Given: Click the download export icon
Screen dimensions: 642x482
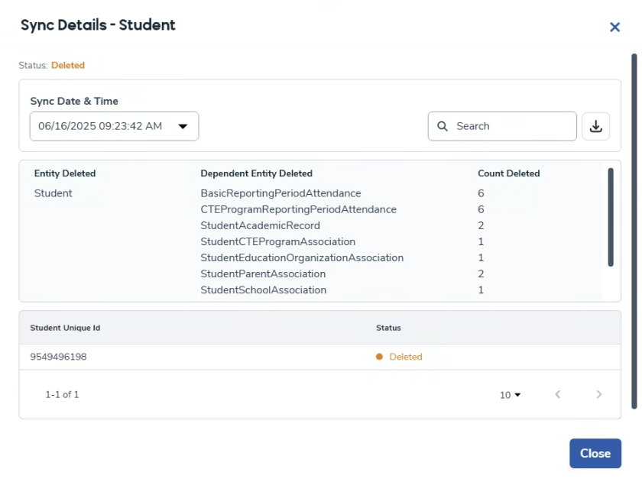Looking at the screenshot, I should (596, 127).
